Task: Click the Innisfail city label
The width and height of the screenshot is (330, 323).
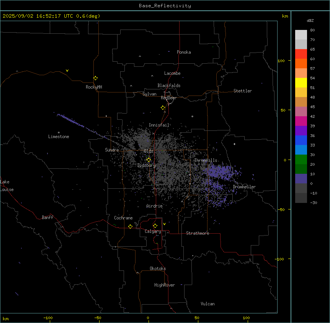Action: pos(159,125)
